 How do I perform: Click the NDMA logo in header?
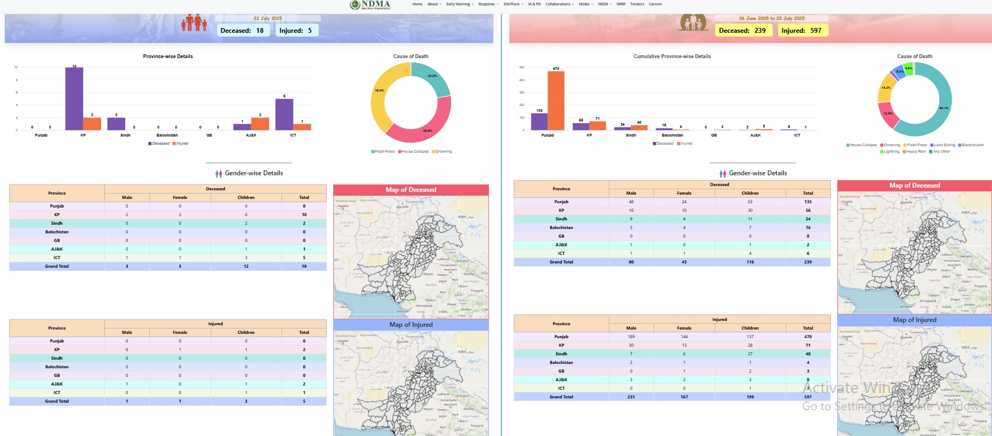370,5
